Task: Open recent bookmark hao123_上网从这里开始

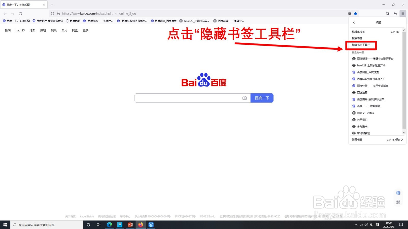Action: [x=371, y=65]
